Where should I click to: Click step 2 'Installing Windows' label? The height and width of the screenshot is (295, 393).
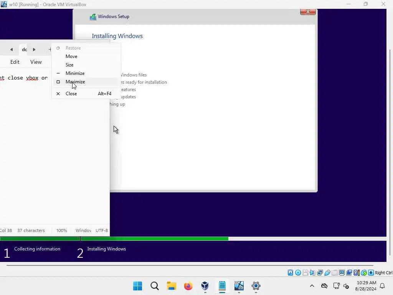(107, 249)
